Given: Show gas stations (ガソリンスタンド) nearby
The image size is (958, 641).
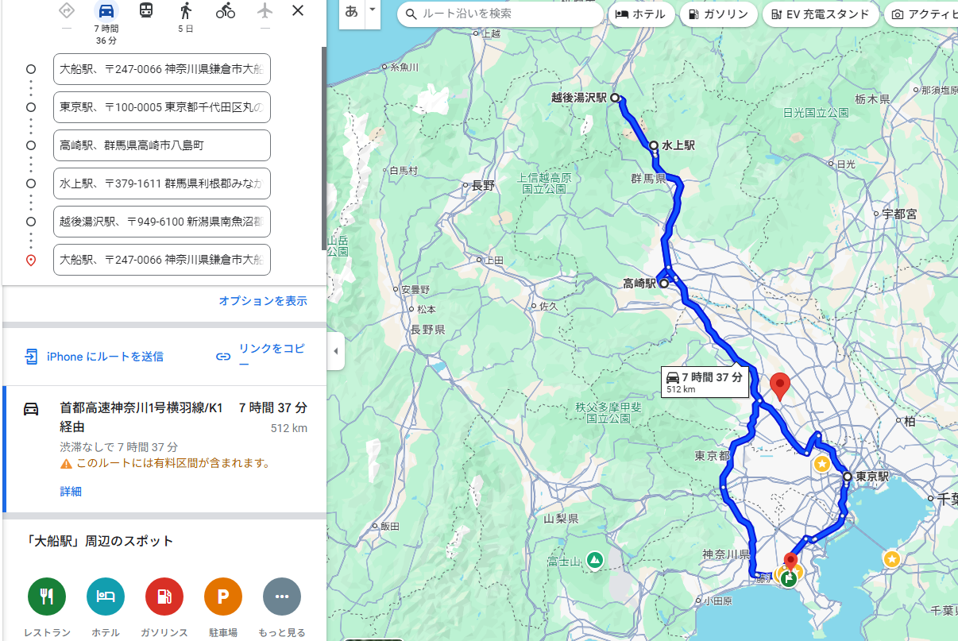Looking at the screenshot, I should (x=164, y=597).
